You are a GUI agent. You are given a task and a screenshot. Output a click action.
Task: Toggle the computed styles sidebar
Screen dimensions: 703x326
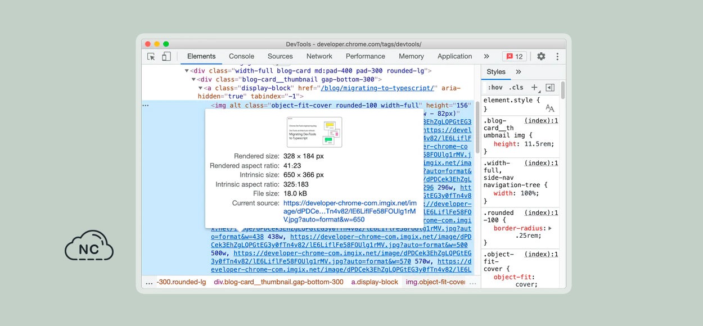[x=550, y=88]
